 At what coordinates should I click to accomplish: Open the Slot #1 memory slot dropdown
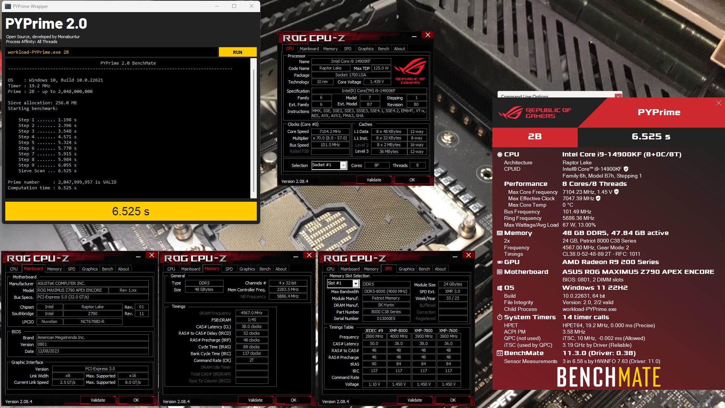click(356, 283)
